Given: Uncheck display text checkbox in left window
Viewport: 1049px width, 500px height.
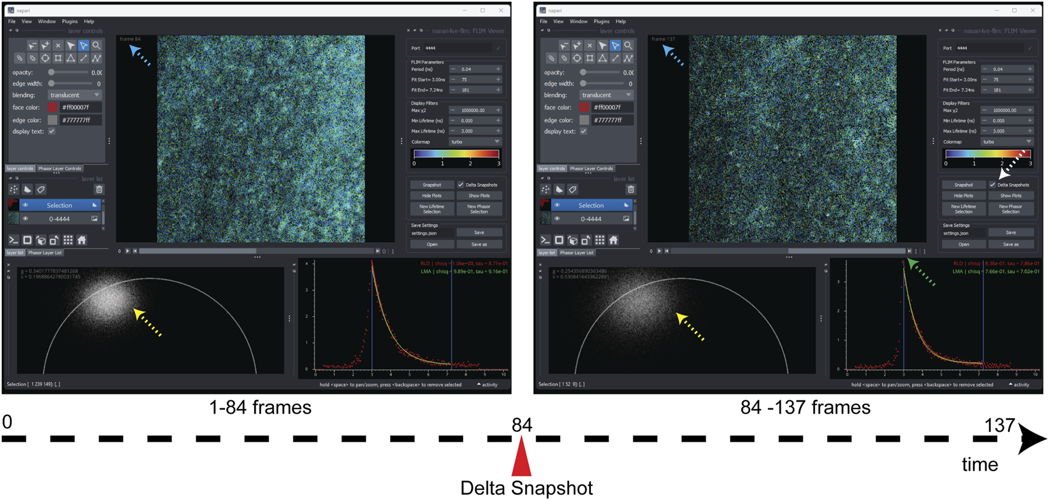Looking at the screenshot, I should [52, 131].
